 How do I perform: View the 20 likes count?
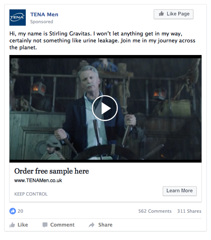click(20, 211)
